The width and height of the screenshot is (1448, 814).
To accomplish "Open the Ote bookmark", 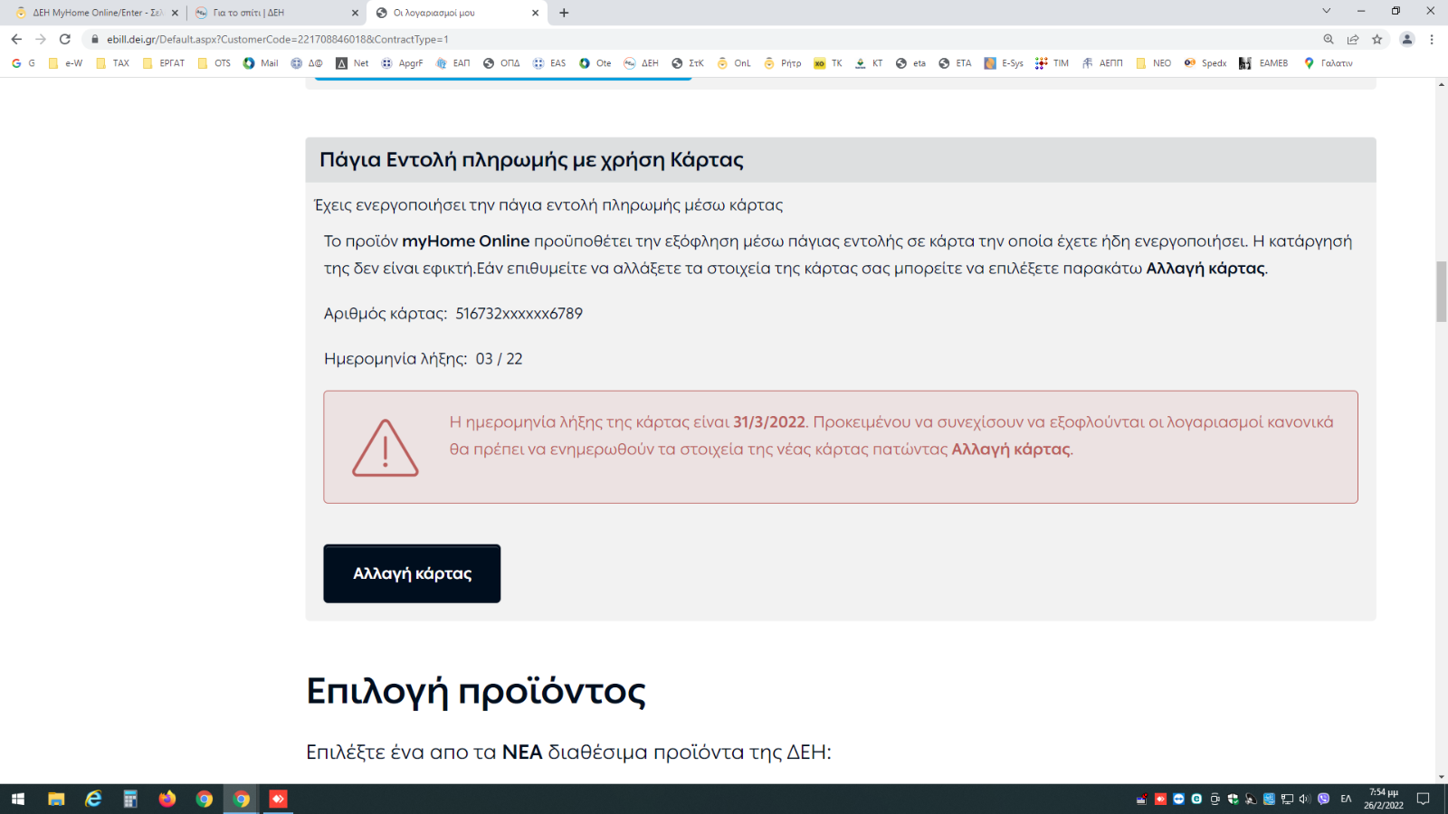I will coord(595,63).
